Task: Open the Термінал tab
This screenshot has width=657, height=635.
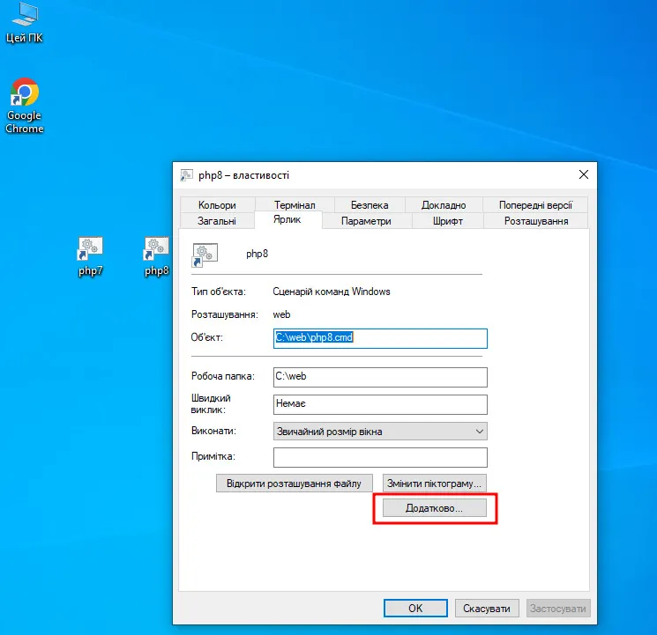Action: [x=294, y=205]
